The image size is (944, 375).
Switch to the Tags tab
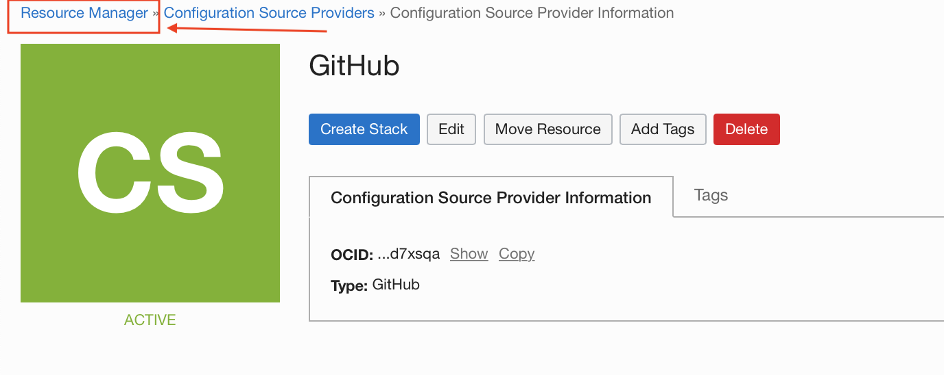pyautogui.click(x=711, y=195)
